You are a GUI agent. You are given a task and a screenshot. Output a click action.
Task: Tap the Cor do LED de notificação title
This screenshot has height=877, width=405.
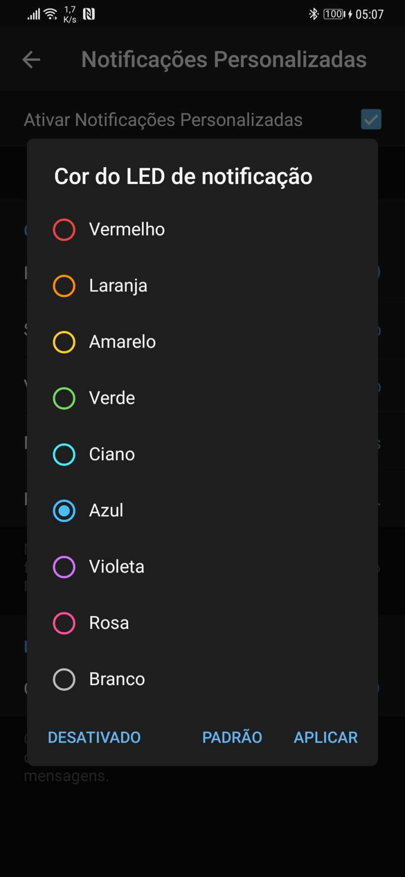(x=183, y=176)
